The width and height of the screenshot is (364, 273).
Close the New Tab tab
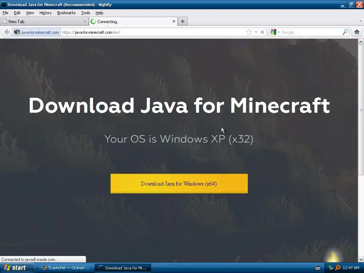coord(85,21)
